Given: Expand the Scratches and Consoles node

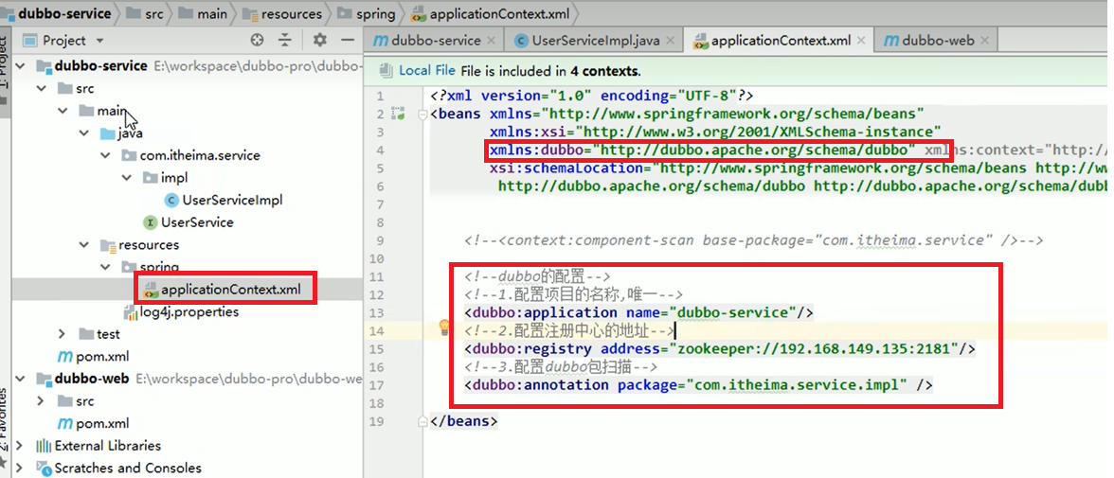Looking at the screenshot, I should point(20,468).
